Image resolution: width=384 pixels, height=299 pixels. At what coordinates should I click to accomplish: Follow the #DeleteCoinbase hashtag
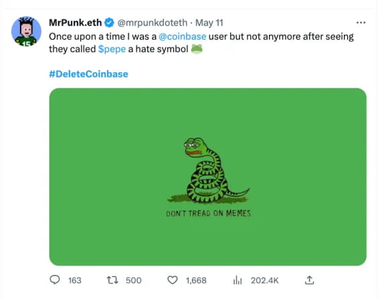(x=88, y=74)
